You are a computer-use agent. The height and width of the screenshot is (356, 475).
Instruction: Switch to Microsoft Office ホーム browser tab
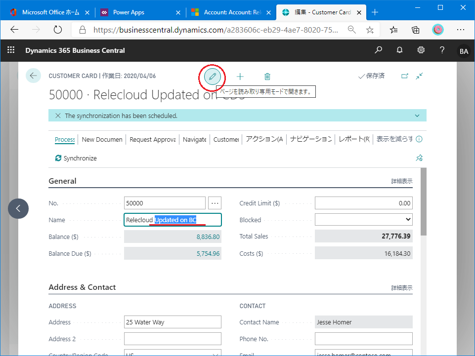click(50, 12)
